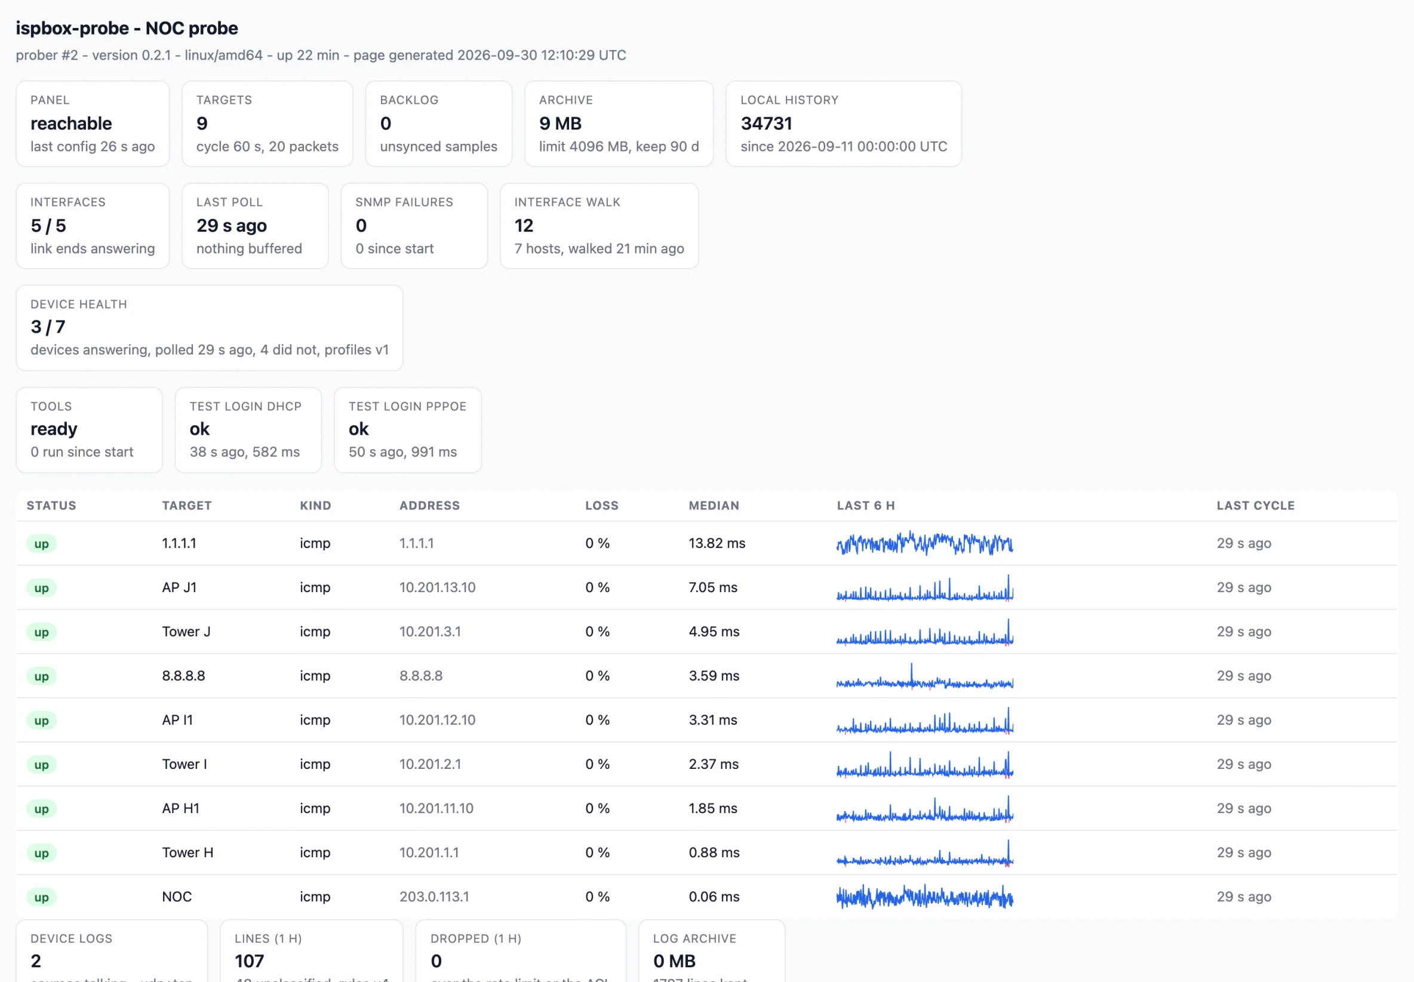Click the MEDIAN column header
Screen dimensions: 1414x982
(714, 505)
